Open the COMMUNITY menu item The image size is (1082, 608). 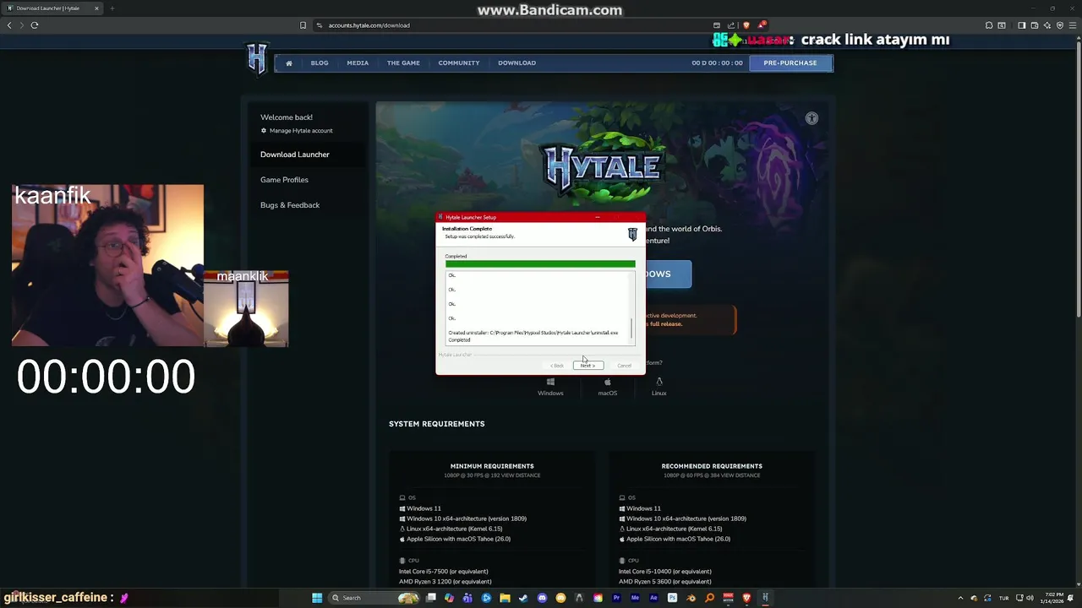459,62
